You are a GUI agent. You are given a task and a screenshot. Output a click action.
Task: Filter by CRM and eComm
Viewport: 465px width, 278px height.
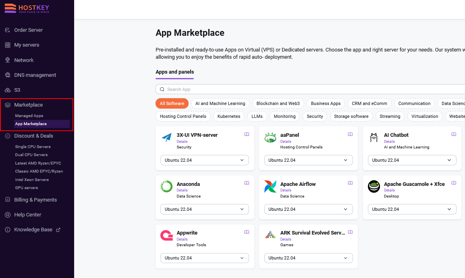[x=370, y=103]
